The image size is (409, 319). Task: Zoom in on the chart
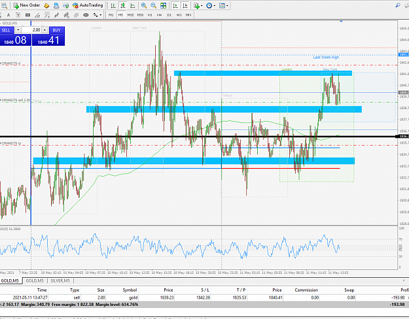144,5
